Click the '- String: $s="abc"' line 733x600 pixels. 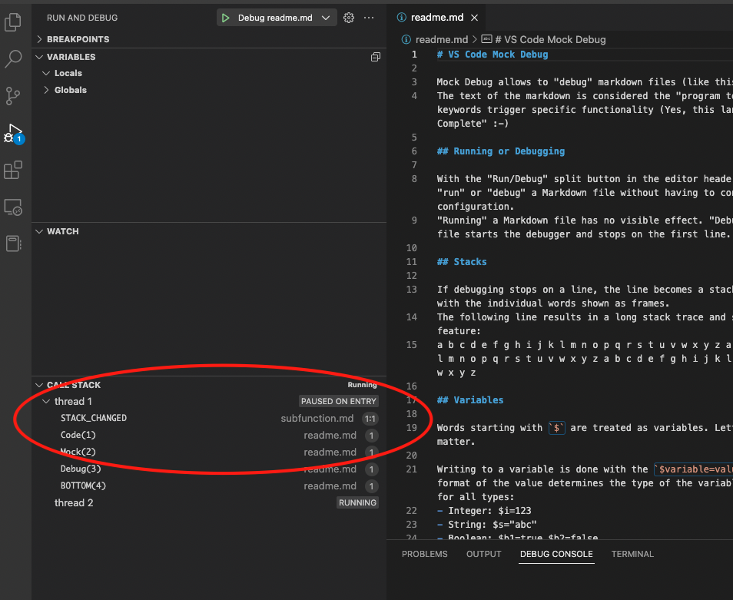486,524
